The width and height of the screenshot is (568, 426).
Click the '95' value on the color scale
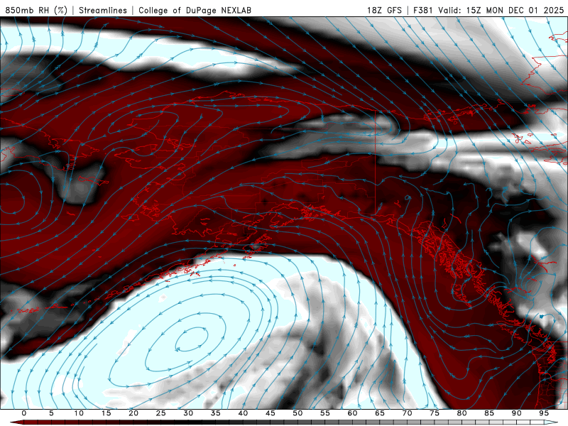544,413
